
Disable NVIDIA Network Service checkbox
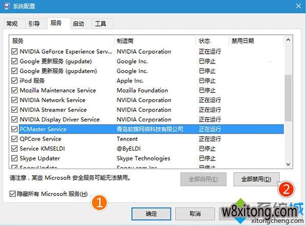click(14, 100)
